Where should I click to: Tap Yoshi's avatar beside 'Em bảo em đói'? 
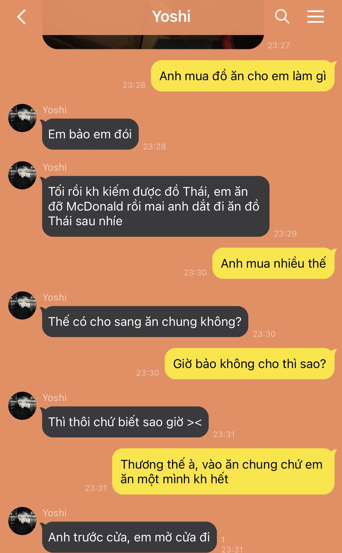(22, 118)
